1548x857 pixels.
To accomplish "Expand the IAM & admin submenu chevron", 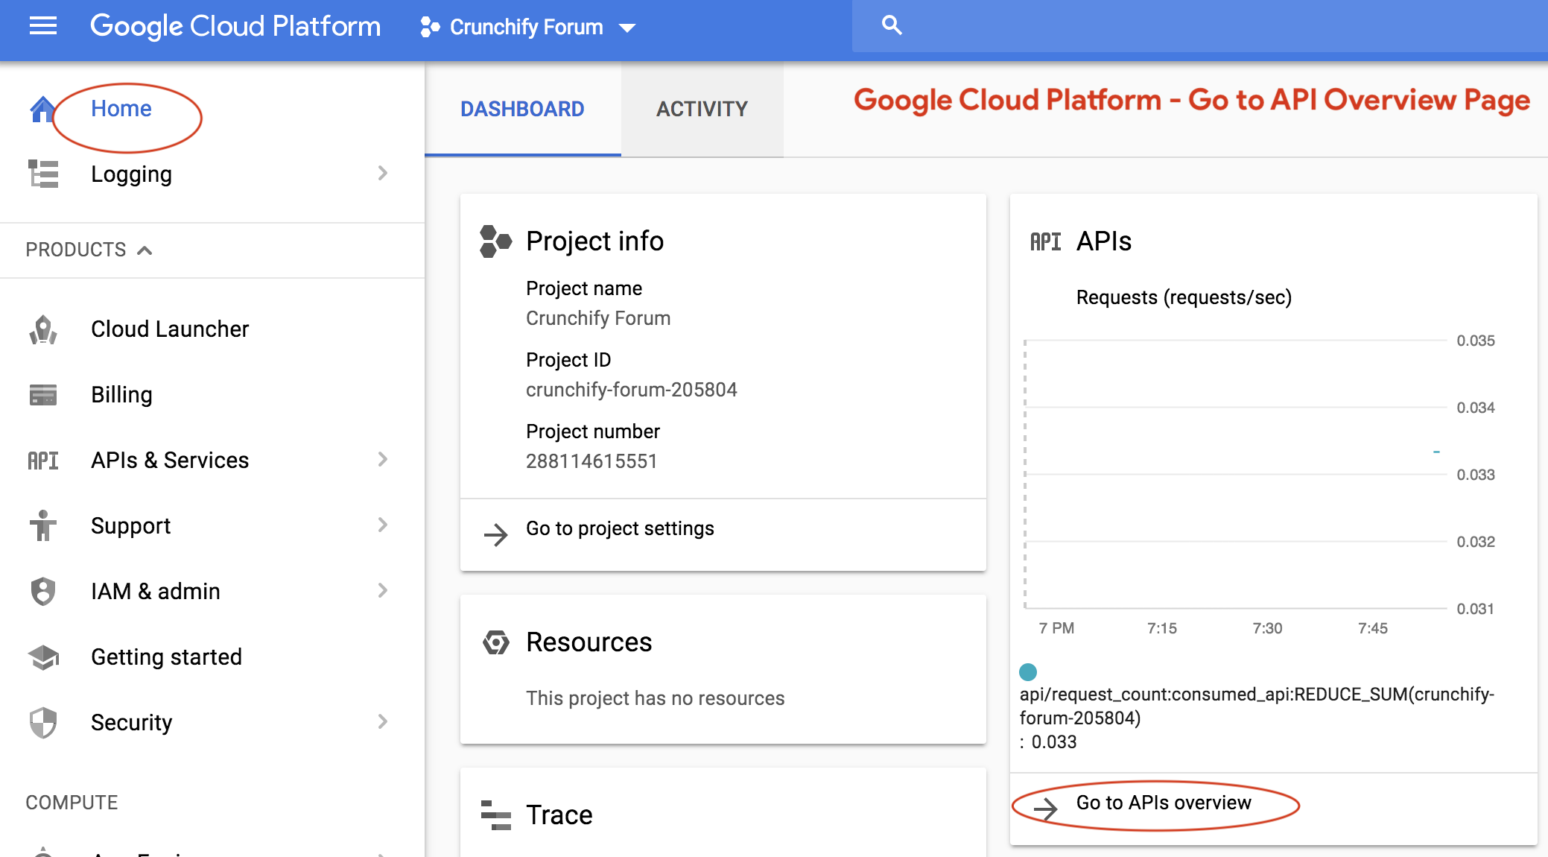I will tap(383, 590).
